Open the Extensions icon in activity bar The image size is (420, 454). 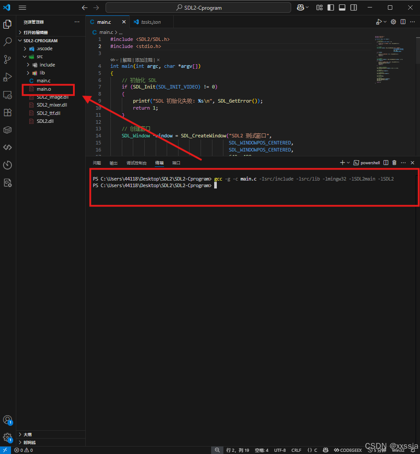pyautogui.click(x=7, y=112)
